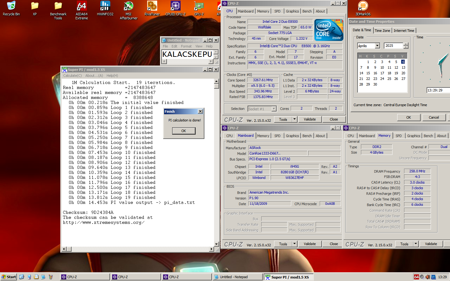Open Memory tab in top CPU-Z window

coord(263,11)
